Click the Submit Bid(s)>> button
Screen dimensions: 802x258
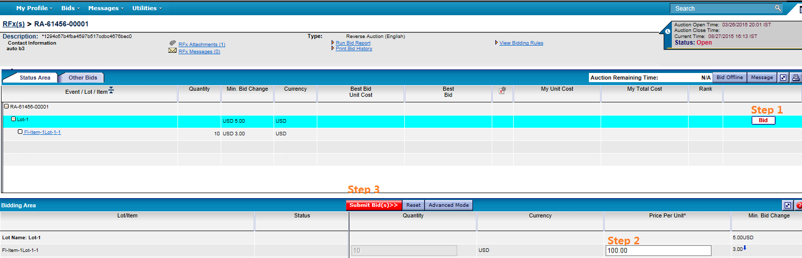click(374, 205)
